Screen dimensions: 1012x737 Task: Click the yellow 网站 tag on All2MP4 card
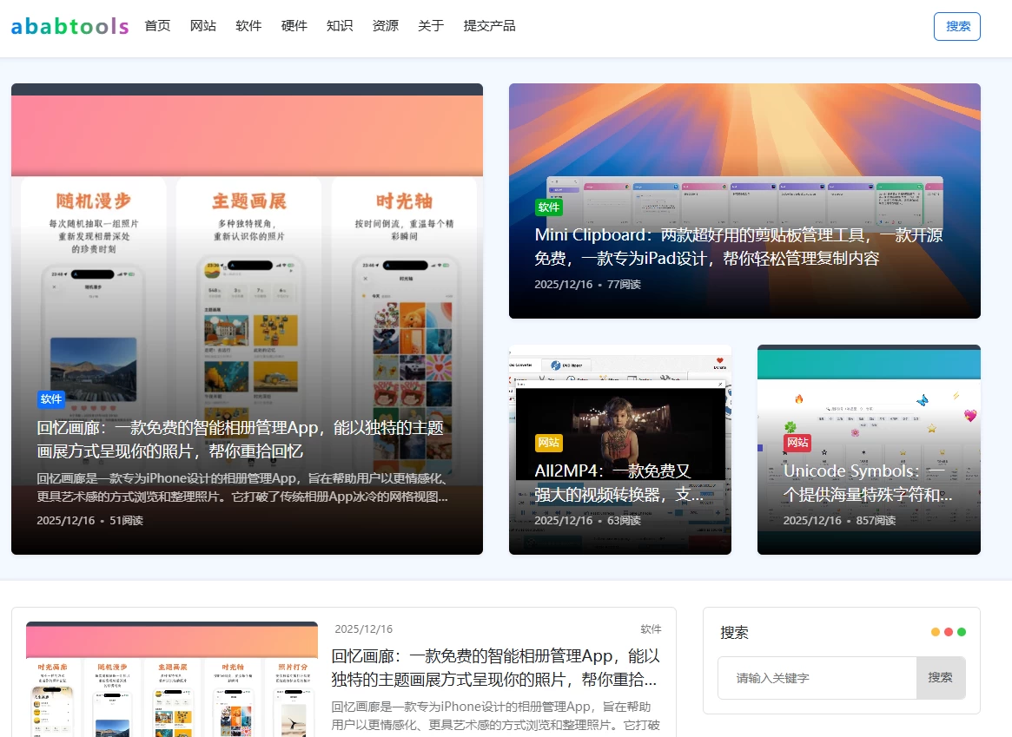pos(549,443)
